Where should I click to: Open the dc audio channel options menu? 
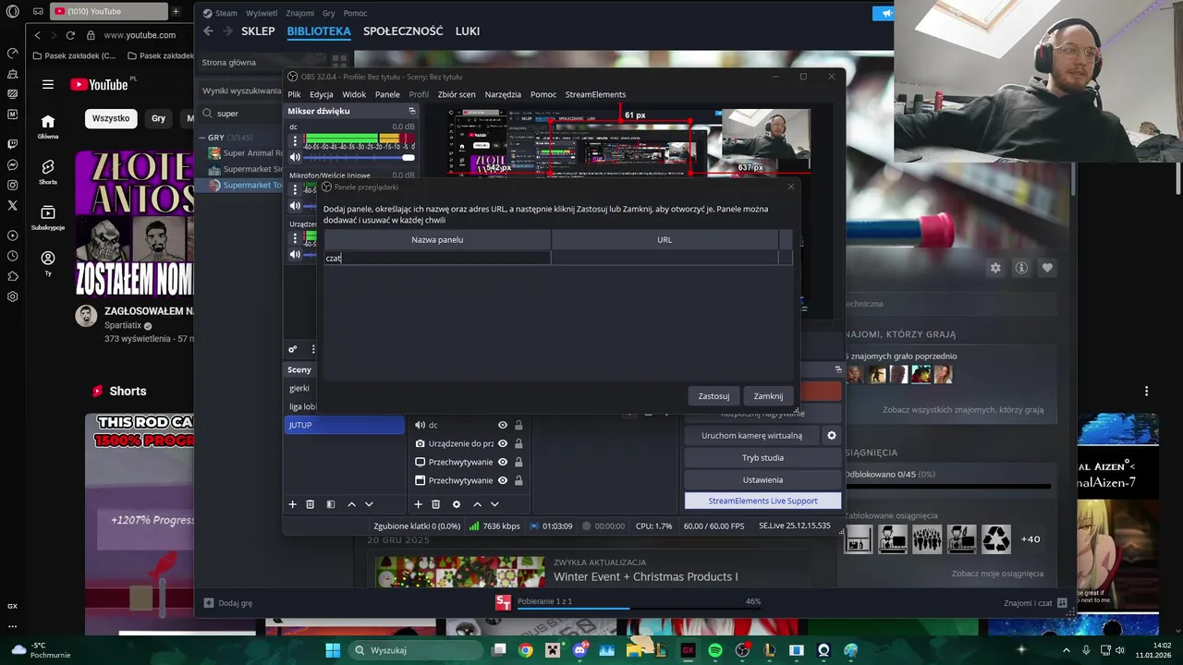[295, 141]
